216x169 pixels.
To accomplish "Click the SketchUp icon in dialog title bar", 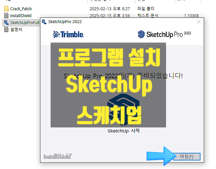I will click(x=44, y=22).
